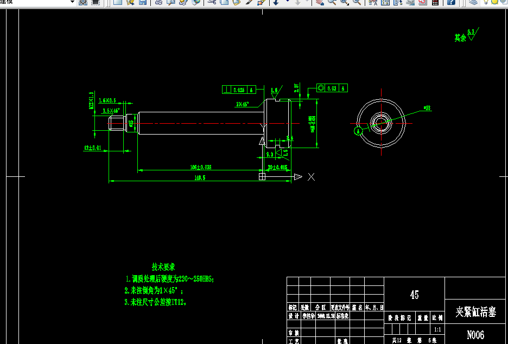Open Plot Preview icon
The image size is (508, 344).
pyautogui.click(x=171, y=2)
